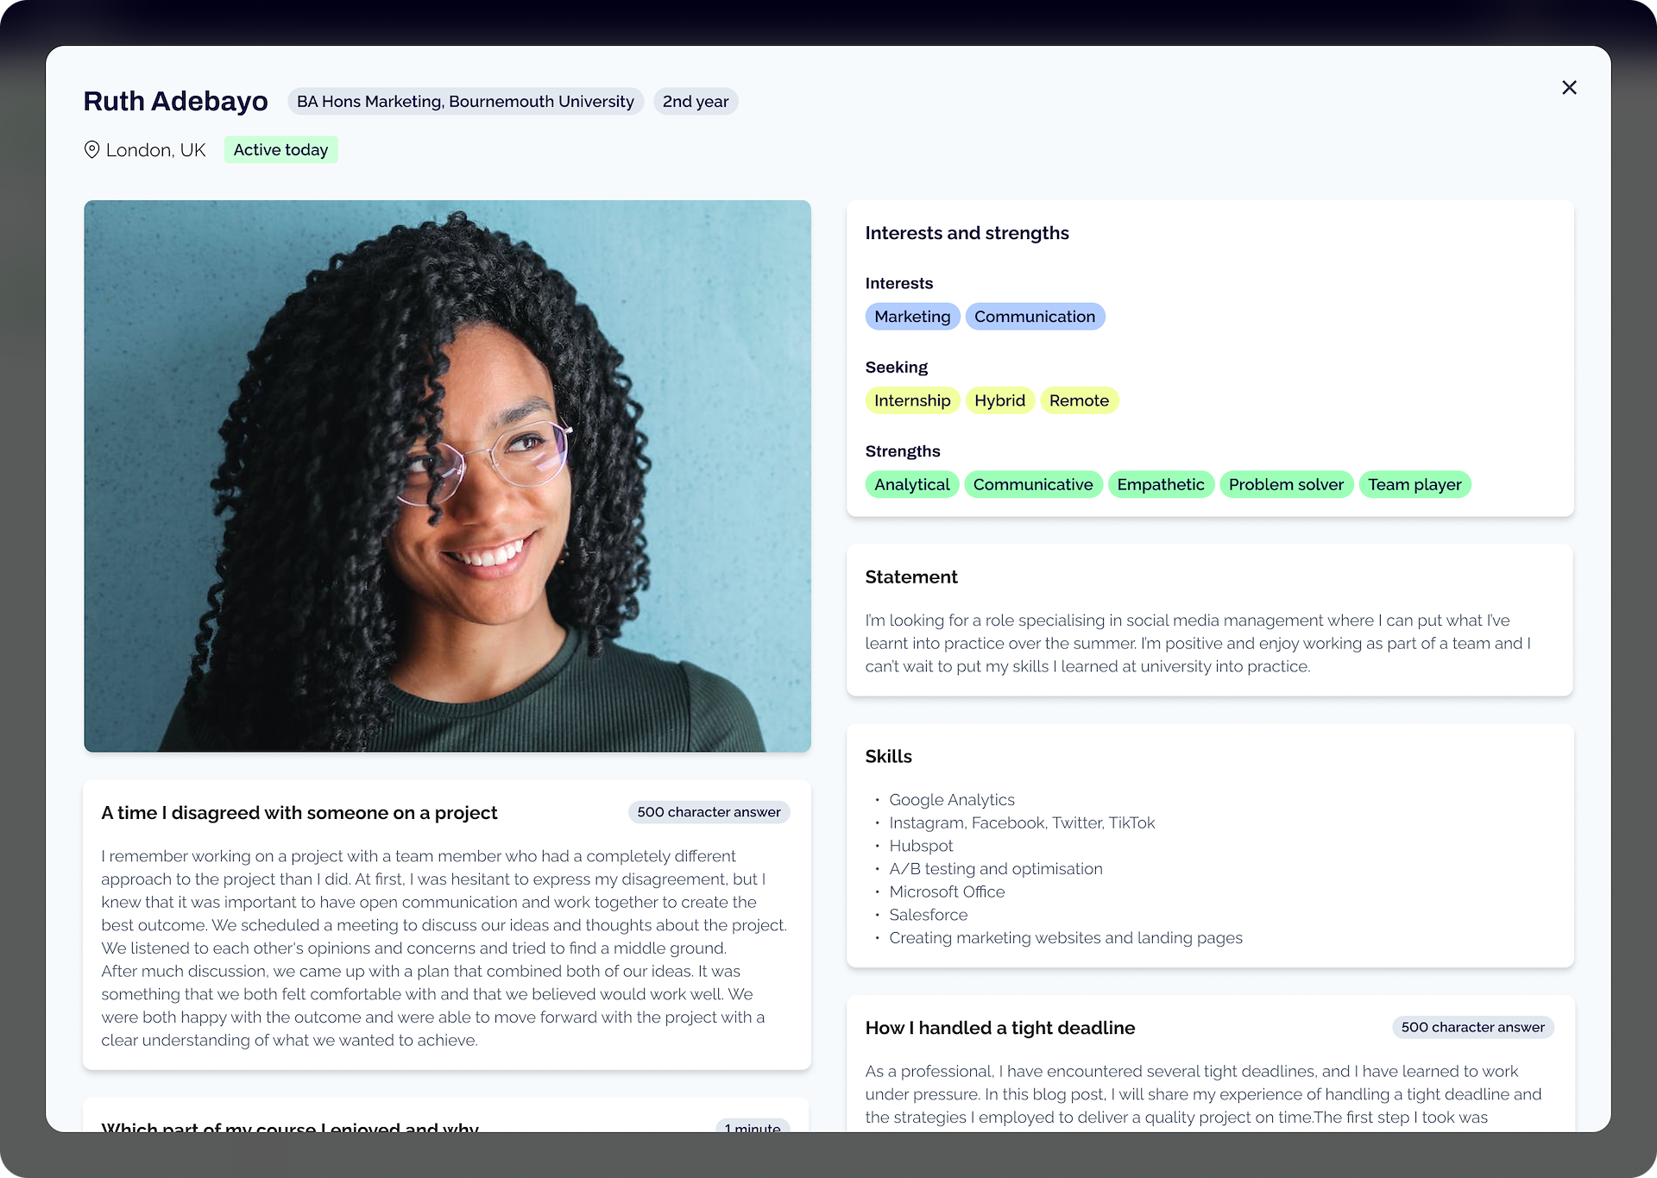
Task: Click the tight deadline 500 character answer badge
Action: [x=1472, y=1027]
